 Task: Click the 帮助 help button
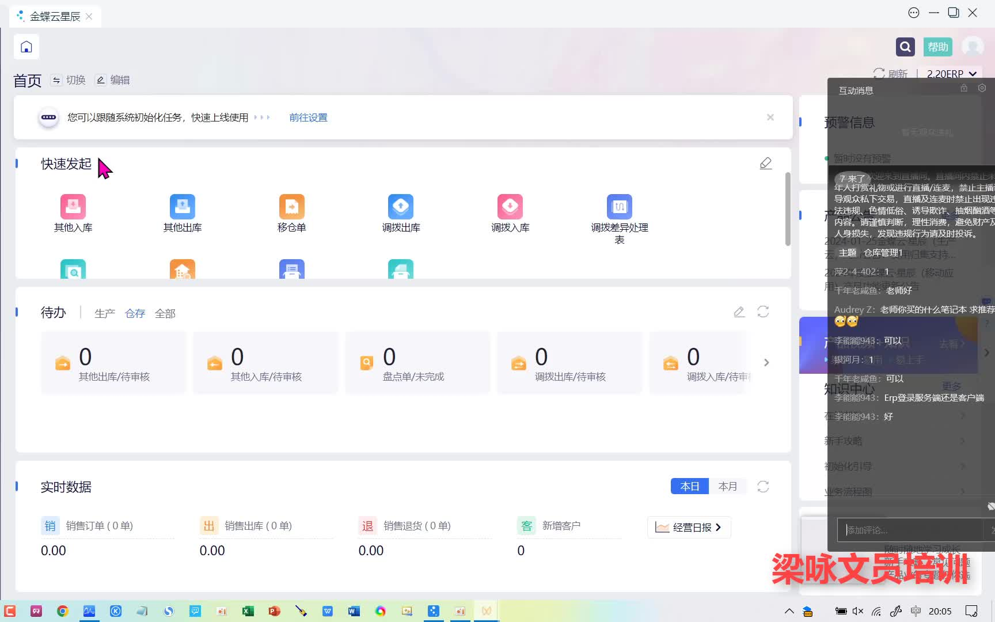938,47
